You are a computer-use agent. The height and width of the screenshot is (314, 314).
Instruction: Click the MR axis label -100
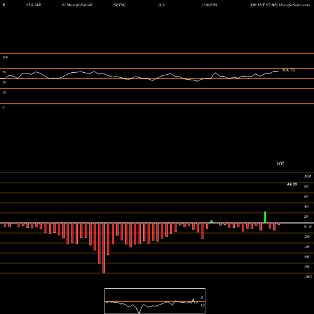pyautogui.click(x=308, y=277)
